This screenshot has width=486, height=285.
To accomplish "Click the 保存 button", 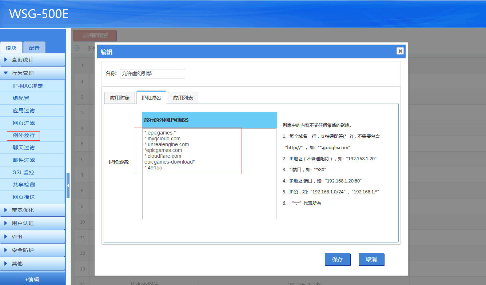I will click(x=337, y=260).
